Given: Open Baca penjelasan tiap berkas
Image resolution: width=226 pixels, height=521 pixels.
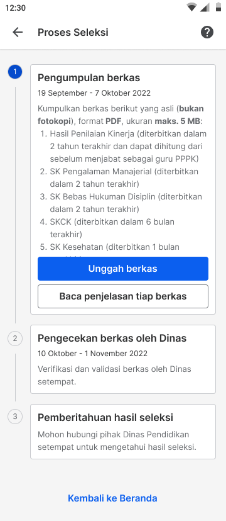Looking at the screenshot, I should (123, 296).
